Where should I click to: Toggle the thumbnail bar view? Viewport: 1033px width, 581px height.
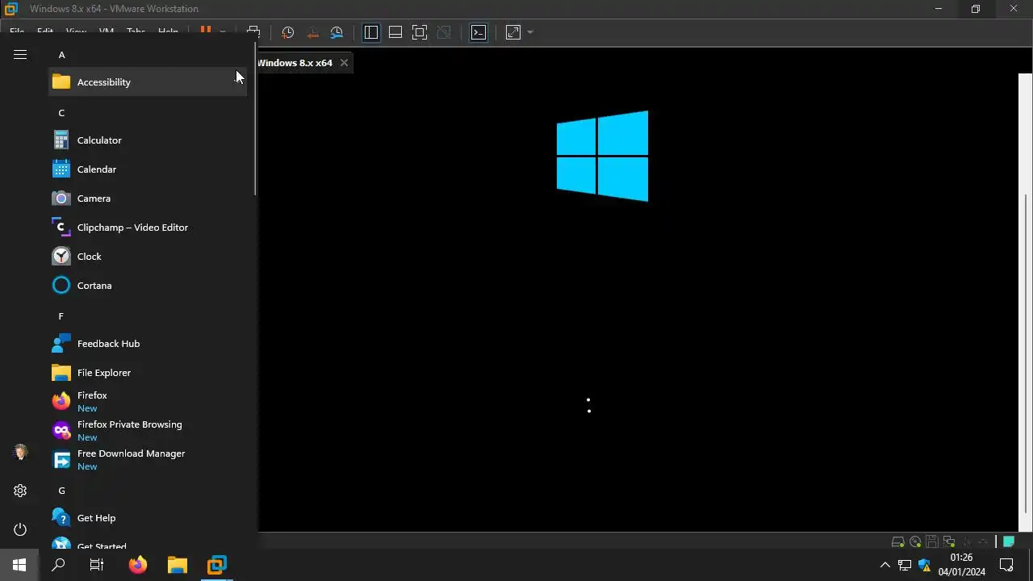(395, 32)
